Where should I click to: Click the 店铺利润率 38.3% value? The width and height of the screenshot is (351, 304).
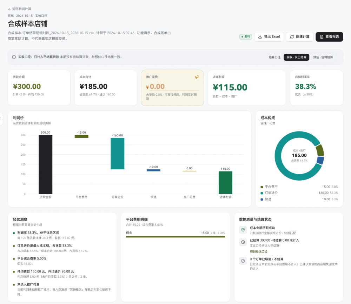coord(306,87)
